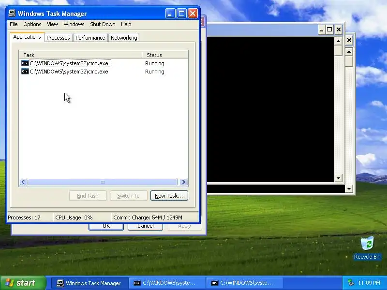Click rear cmd window scroll up arrow
Image resolution: width=387 pixels, height=290 pixels.
click(349, 52)
